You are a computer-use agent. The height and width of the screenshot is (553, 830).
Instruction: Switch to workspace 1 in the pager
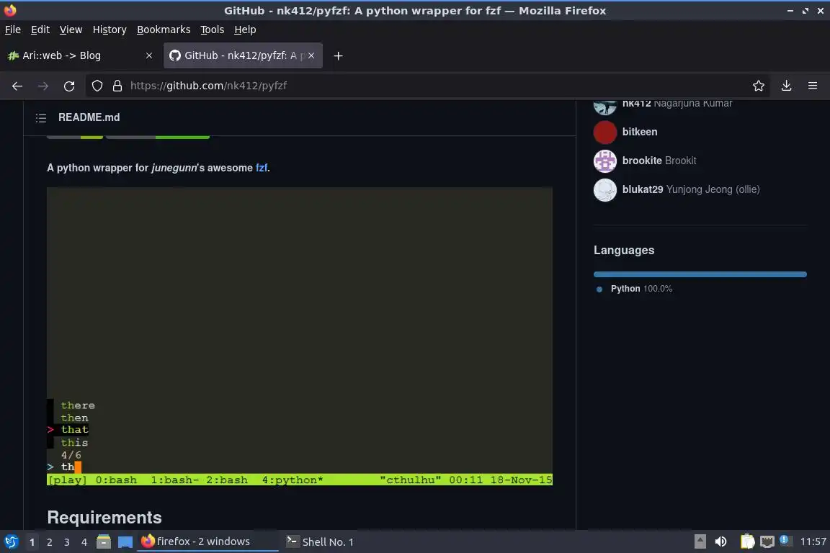pyautogui.click(x=32, y=542)
